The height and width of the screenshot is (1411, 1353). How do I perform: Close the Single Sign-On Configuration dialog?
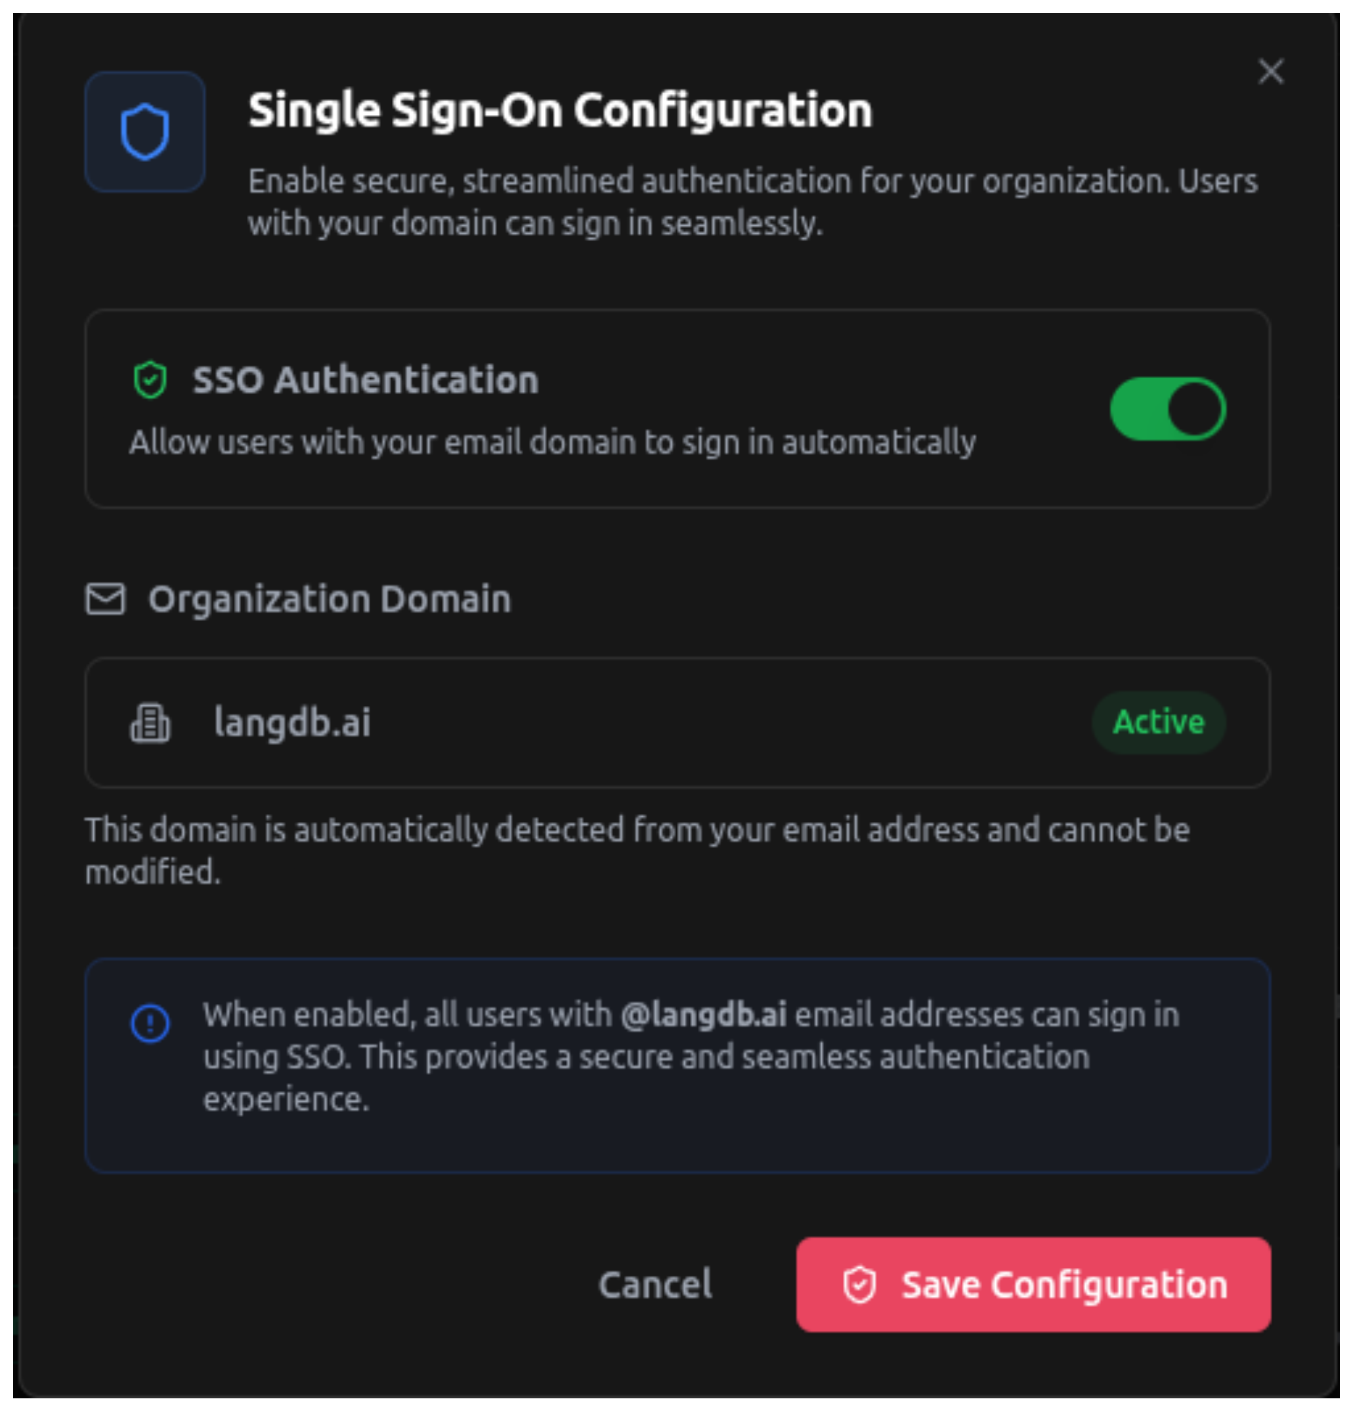1270,72
